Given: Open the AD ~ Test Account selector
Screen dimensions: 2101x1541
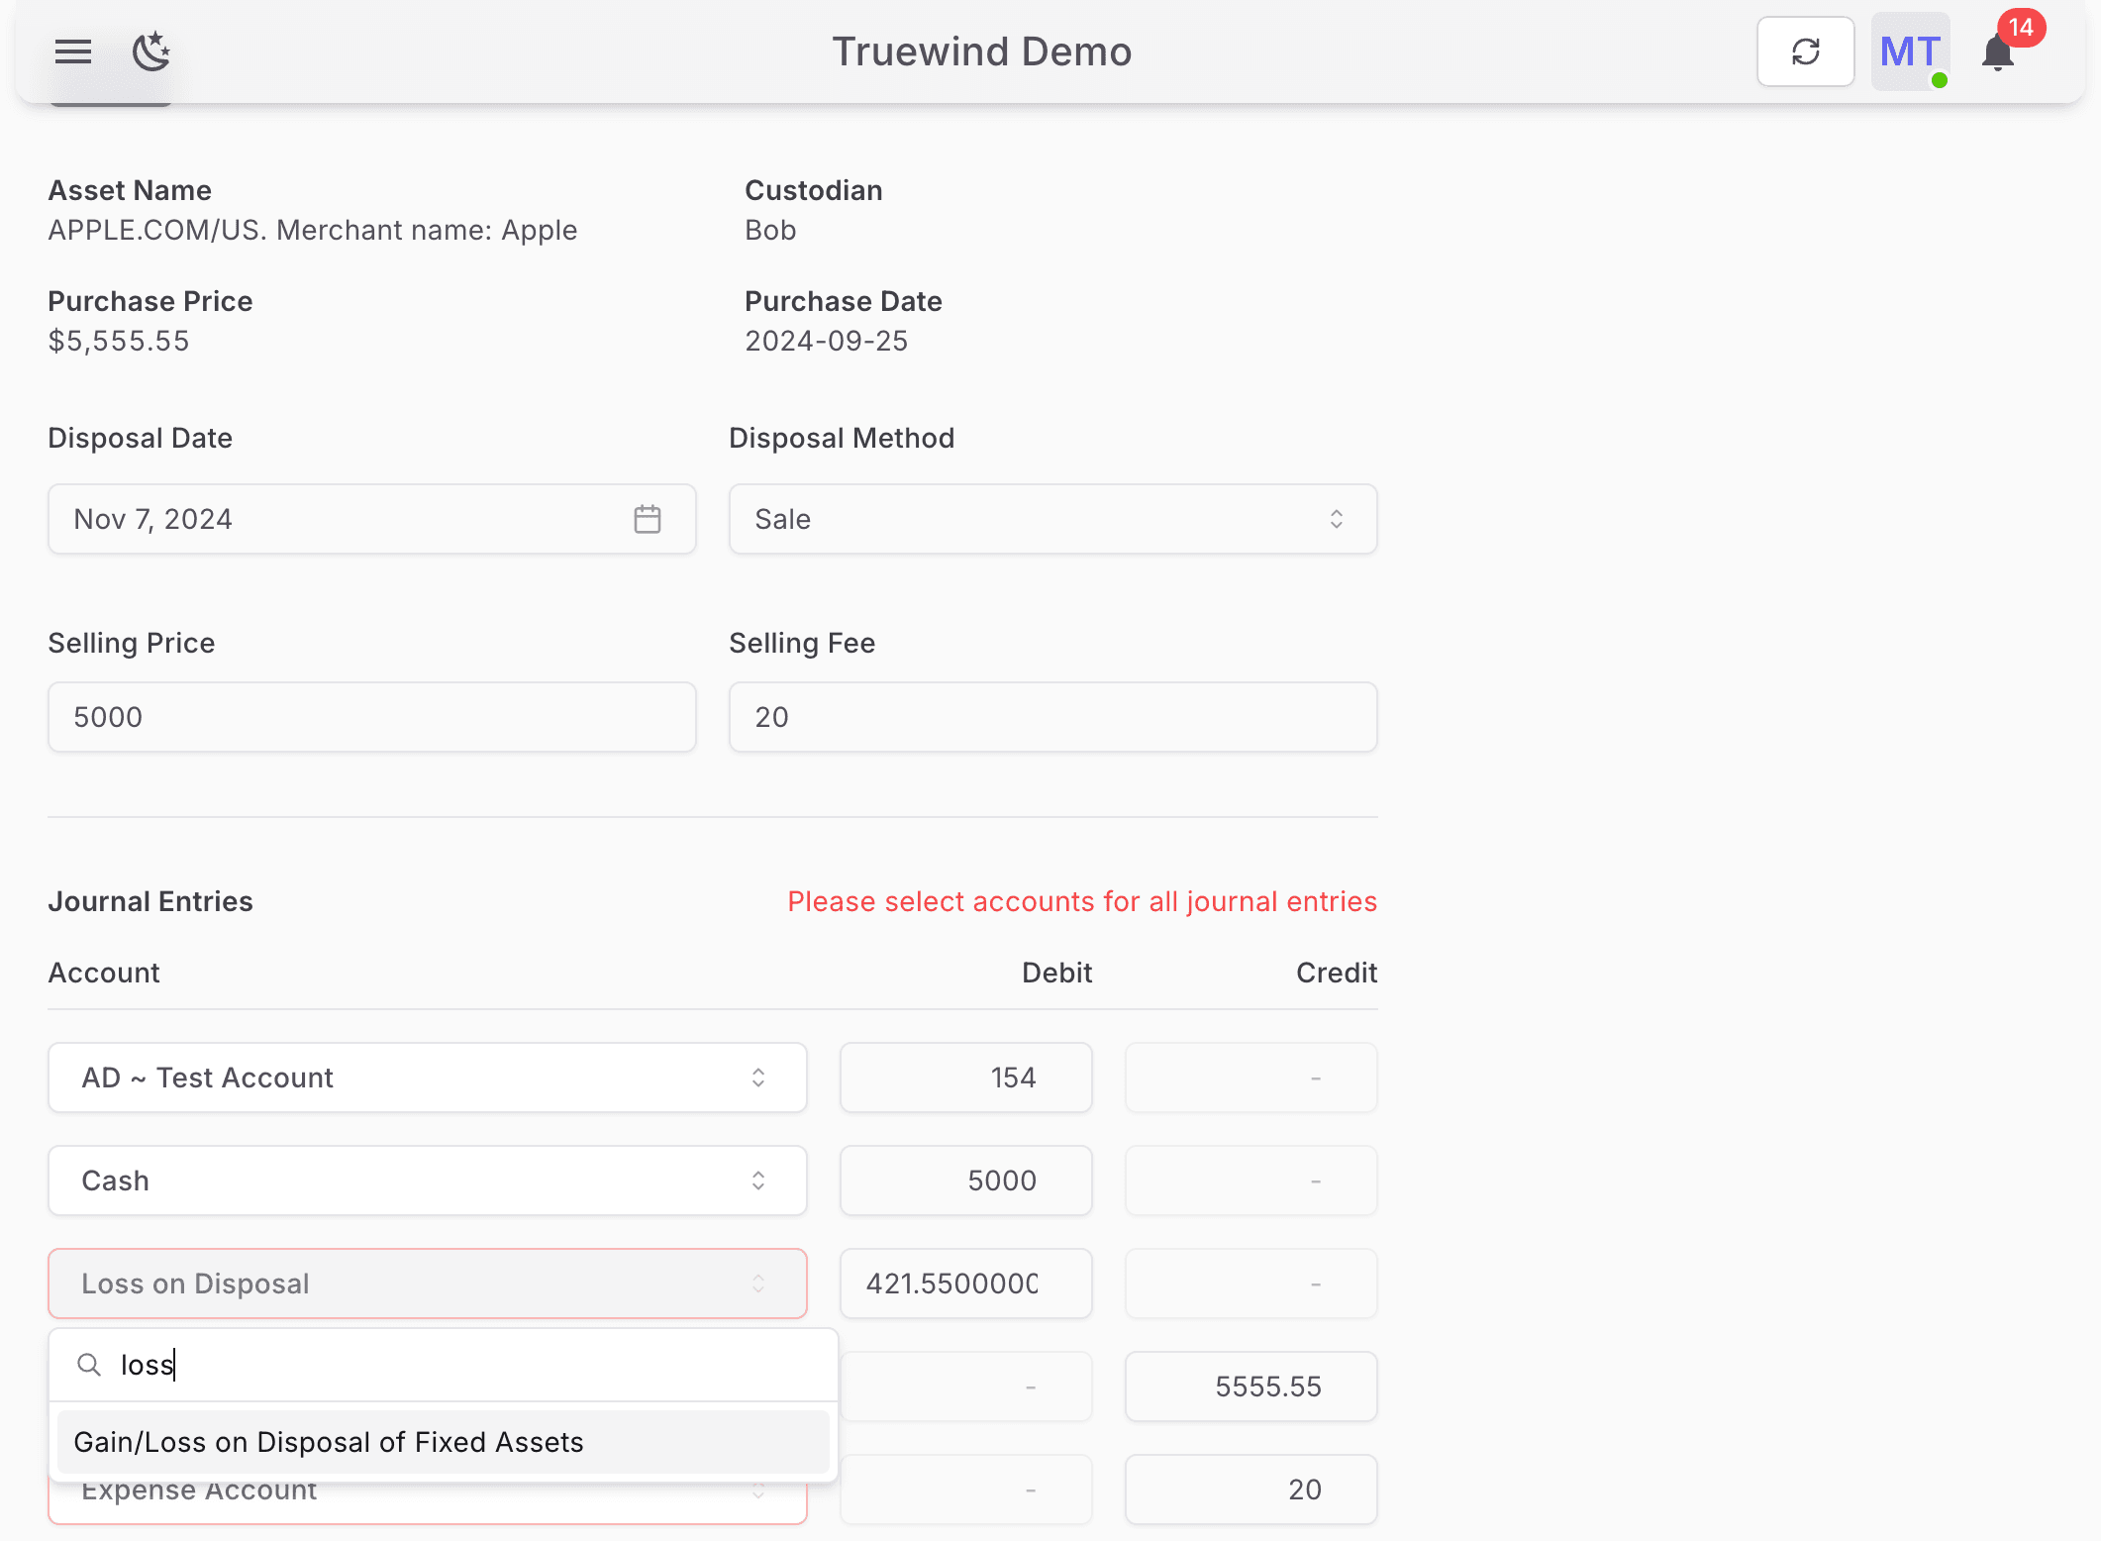Looking at the screenshot, I should 427,1078.
